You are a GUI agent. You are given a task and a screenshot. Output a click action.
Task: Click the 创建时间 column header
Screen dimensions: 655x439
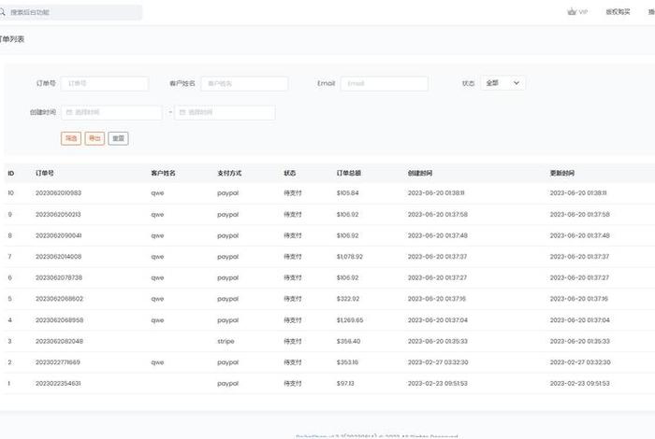[420, 173]
